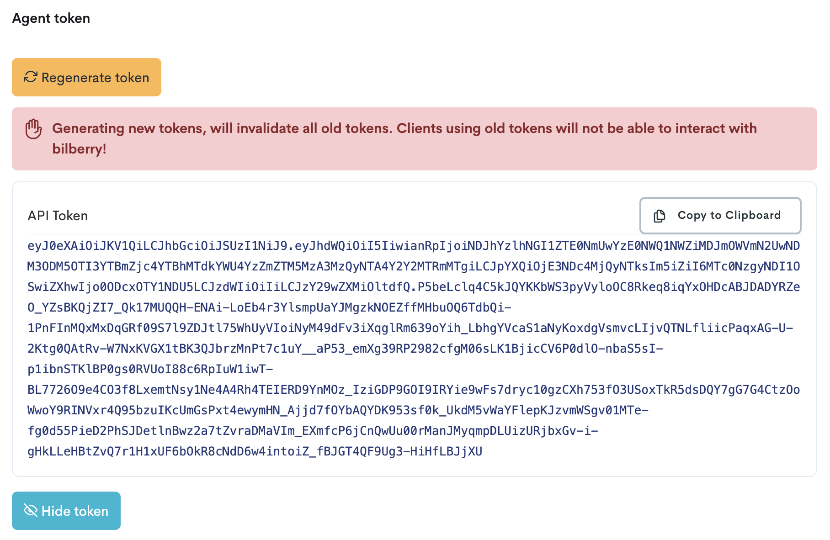
Task: Click the token line starting with O_YZsBKQjZI7
Action: 269,307
